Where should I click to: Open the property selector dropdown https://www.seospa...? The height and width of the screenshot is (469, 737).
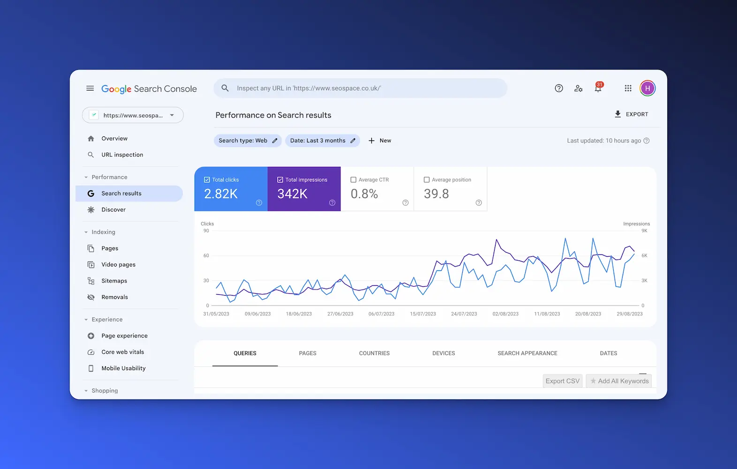click(x=133, y=115)
